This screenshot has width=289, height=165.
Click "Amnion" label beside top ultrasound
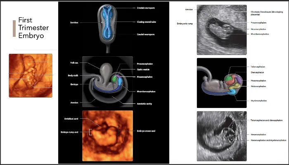click(x=189, y=10)
